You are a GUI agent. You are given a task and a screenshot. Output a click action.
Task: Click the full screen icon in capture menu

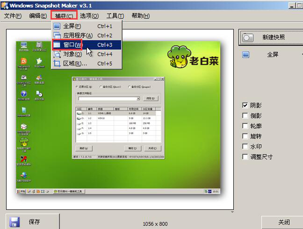click(57, 26)
